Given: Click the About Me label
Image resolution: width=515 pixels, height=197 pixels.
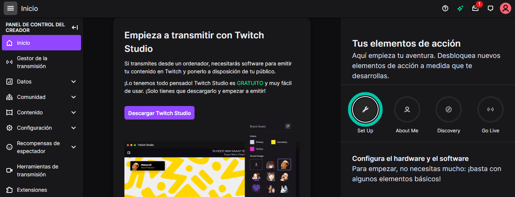Looking at the screenshot, I should 407,131.
